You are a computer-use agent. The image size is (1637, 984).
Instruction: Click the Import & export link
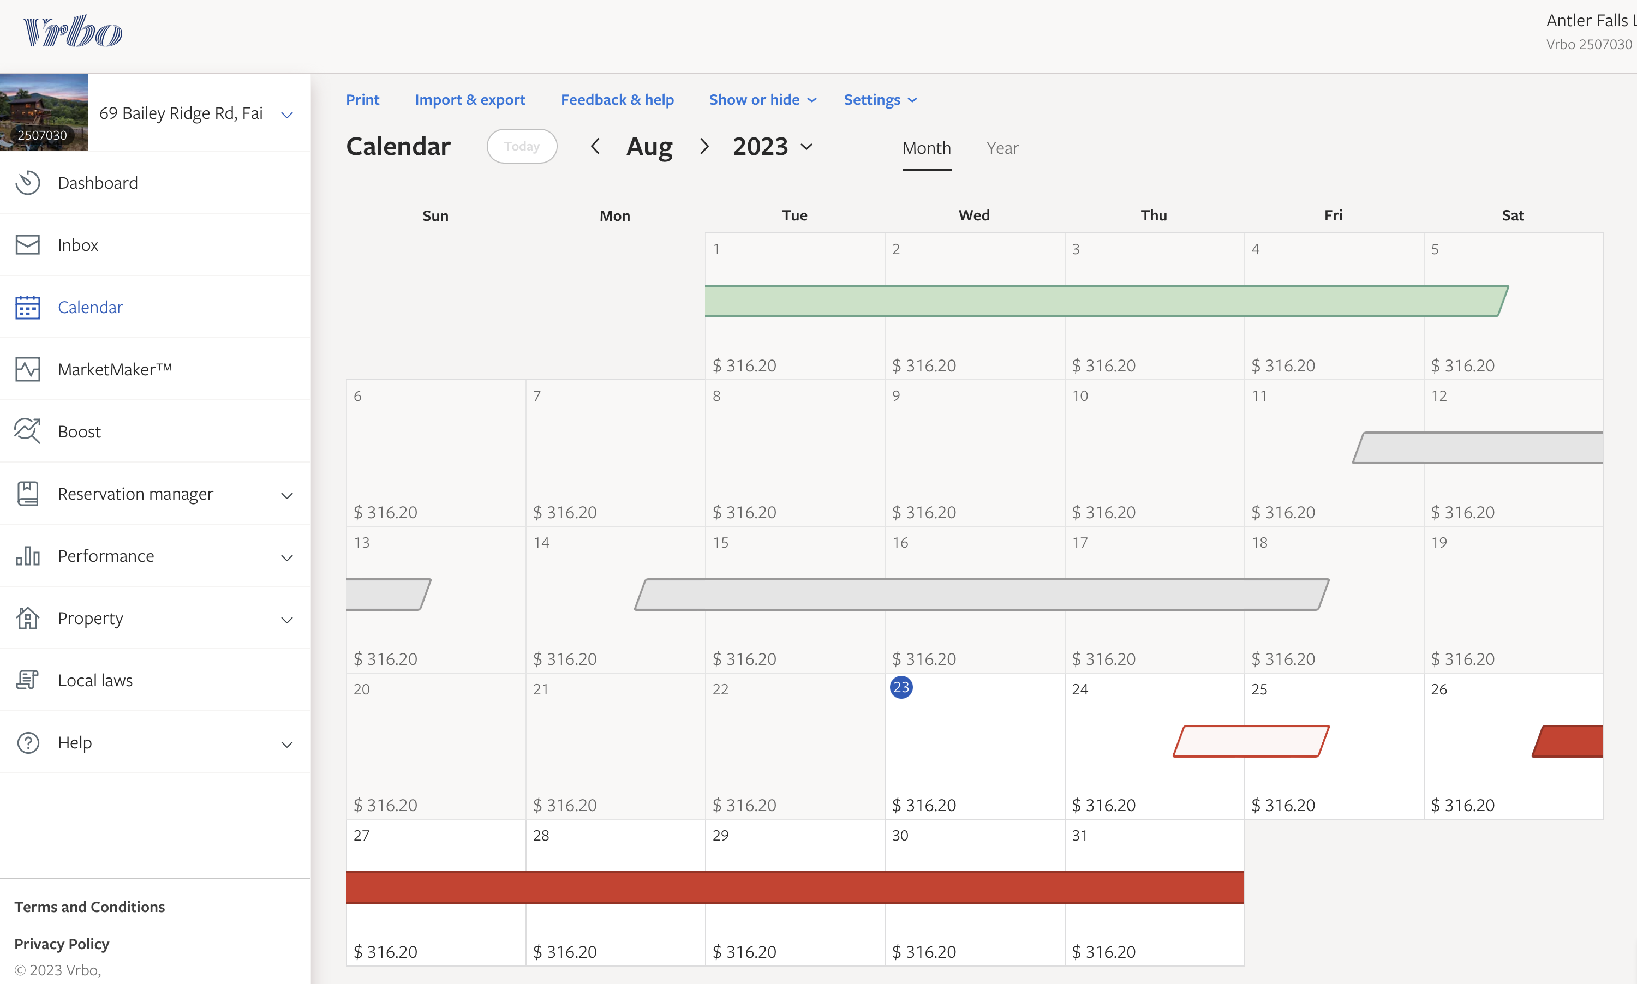[x=470, y=99]
